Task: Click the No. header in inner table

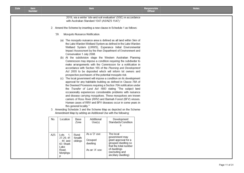Action: pos(53,119)
